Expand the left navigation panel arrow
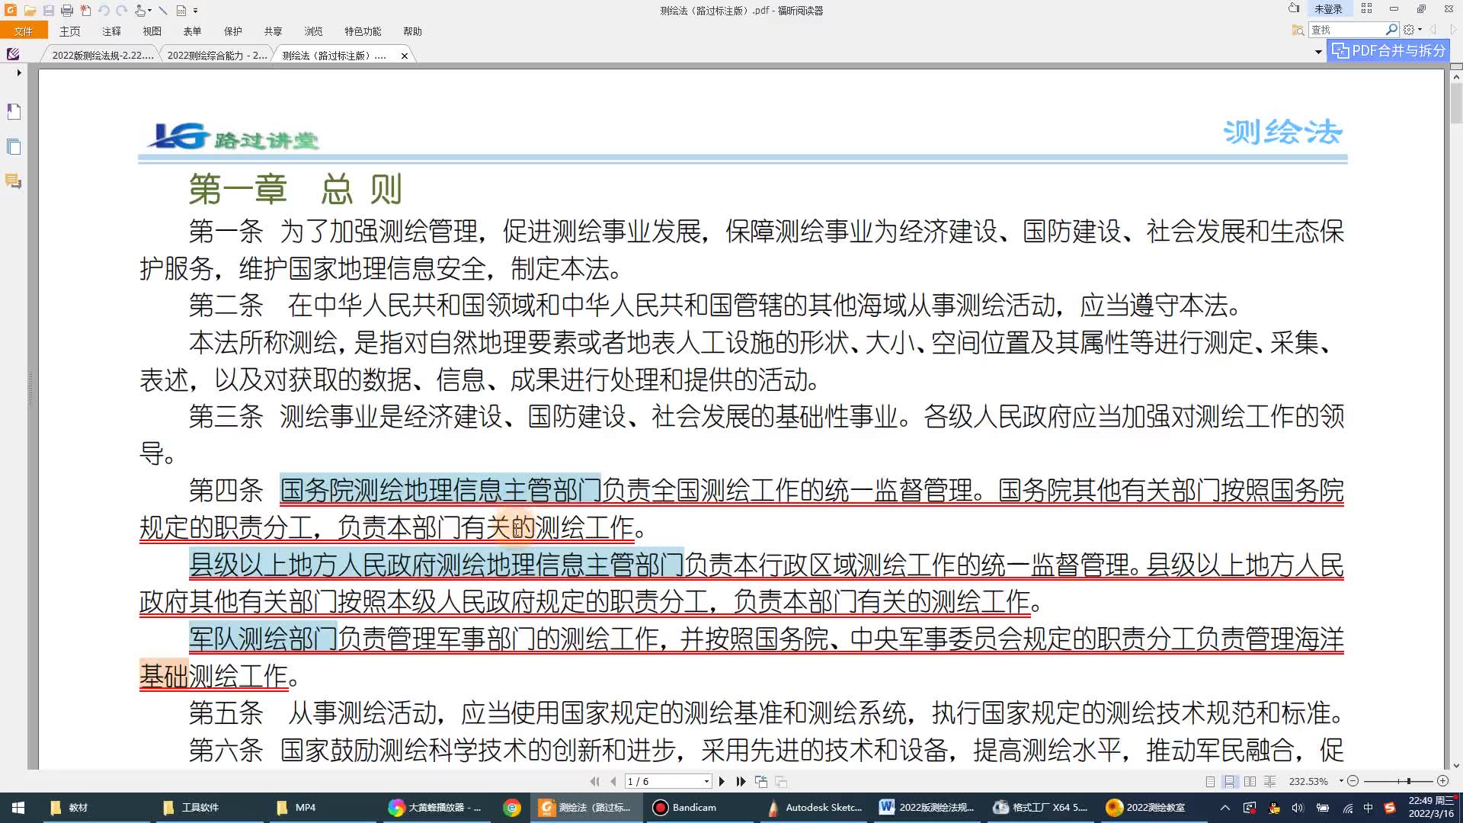1463x823 pixels. (x=19, y=73)
